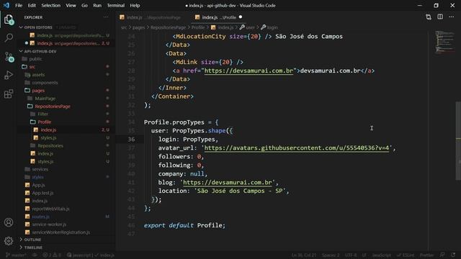Click the Open Changes compare icon
461x259 pixels.
429,17
